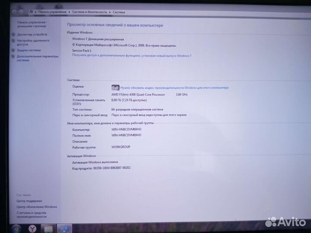
Task: Open Центр обновления Windows link
Action: (x=37, y=207)
